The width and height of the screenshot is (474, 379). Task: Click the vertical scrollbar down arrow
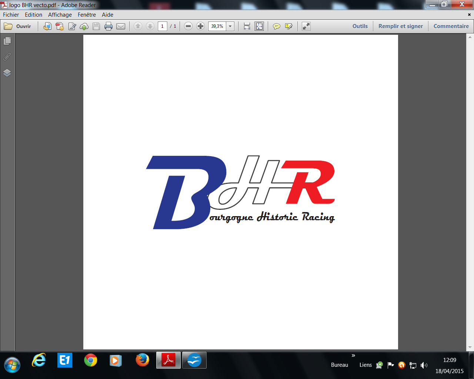470,348
